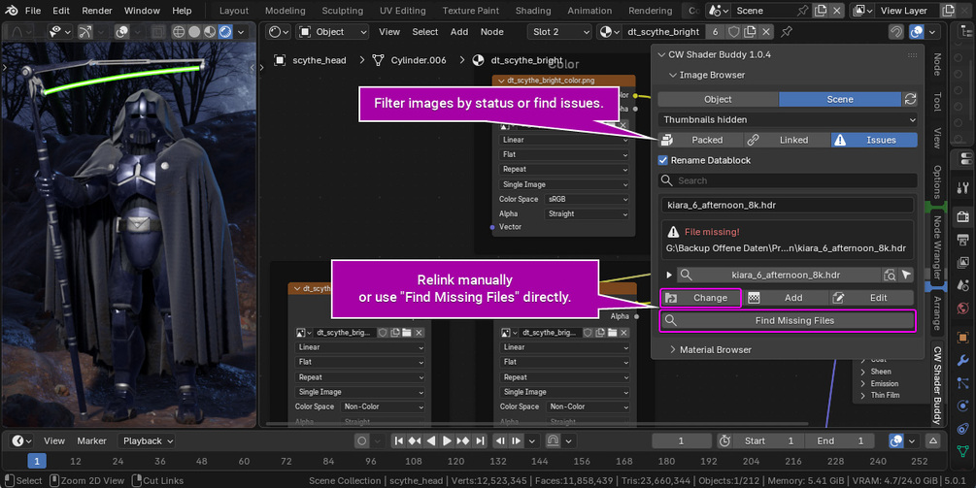Jump to the timeline start frame
This screenshot has height=488, width=976.
pyautogui.click(x=399, y=440)
